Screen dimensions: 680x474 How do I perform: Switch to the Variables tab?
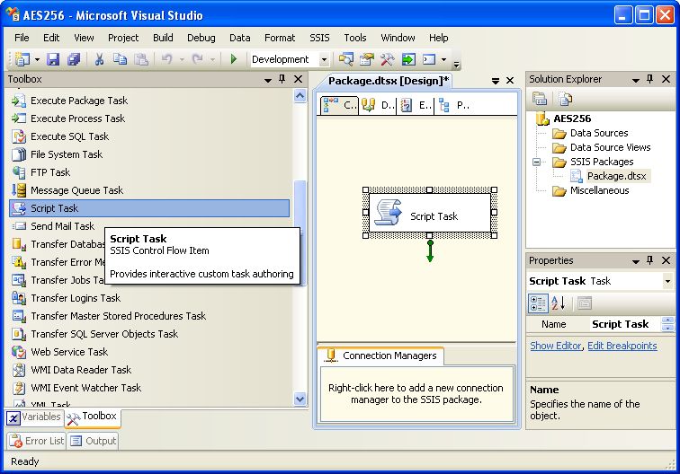[x=34, y=417]
